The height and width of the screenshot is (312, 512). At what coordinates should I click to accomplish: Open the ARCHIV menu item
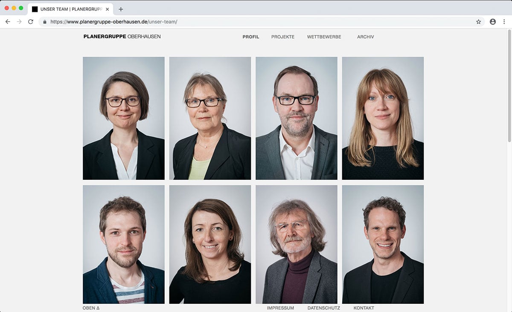point(366,37)
